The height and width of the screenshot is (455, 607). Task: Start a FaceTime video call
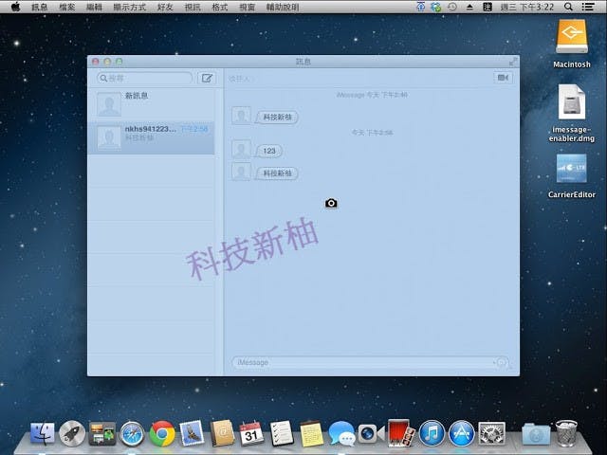[x=502, y=78]
